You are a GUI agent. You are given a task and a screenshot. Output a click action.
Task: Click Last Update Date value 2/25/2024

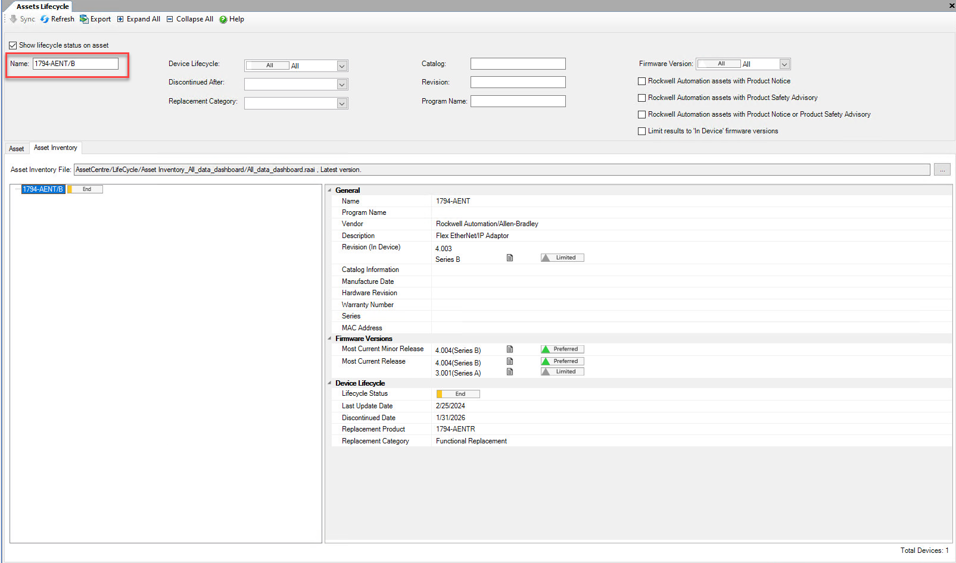[451, 406]
